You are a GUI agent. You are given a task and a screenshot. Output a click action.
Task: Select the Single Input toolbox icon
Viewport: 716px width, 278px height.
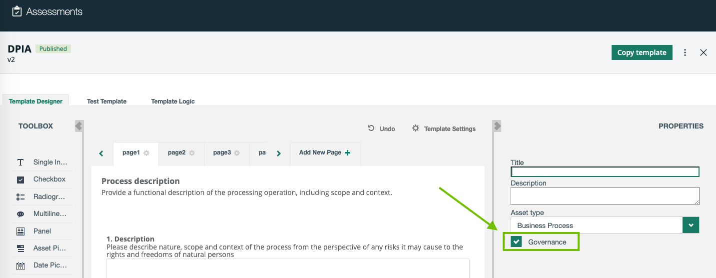[x=20, y=162]
